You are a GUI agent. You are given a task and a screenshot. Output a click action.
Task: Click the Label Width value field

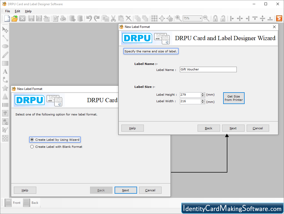coord(190,101)
